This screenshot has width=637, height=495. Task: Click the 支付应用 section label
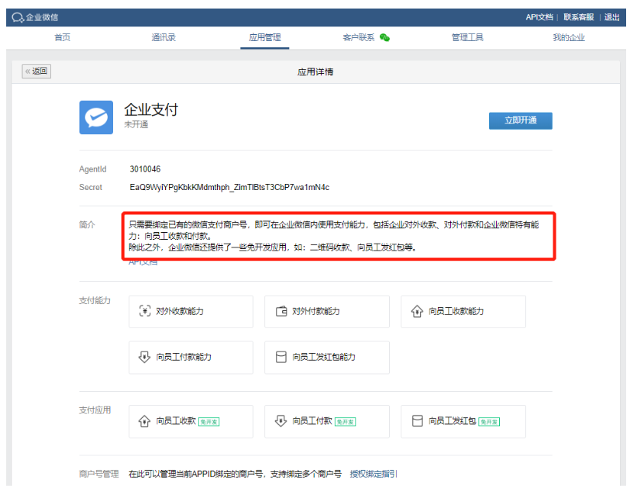(x=95, y=410)
